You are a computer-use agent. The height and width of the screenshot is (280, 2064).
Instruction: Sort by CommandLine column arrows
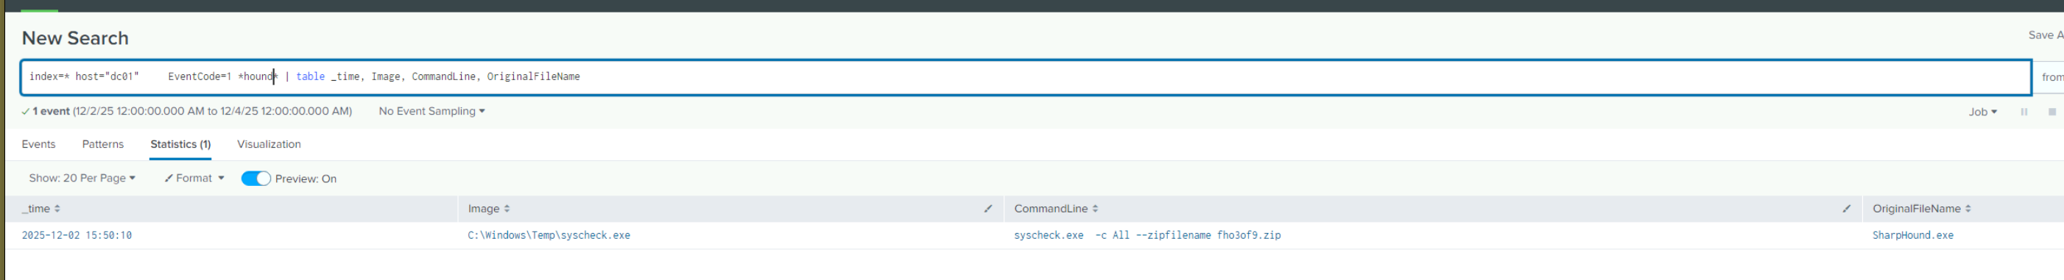click(x=1095, y=209)
